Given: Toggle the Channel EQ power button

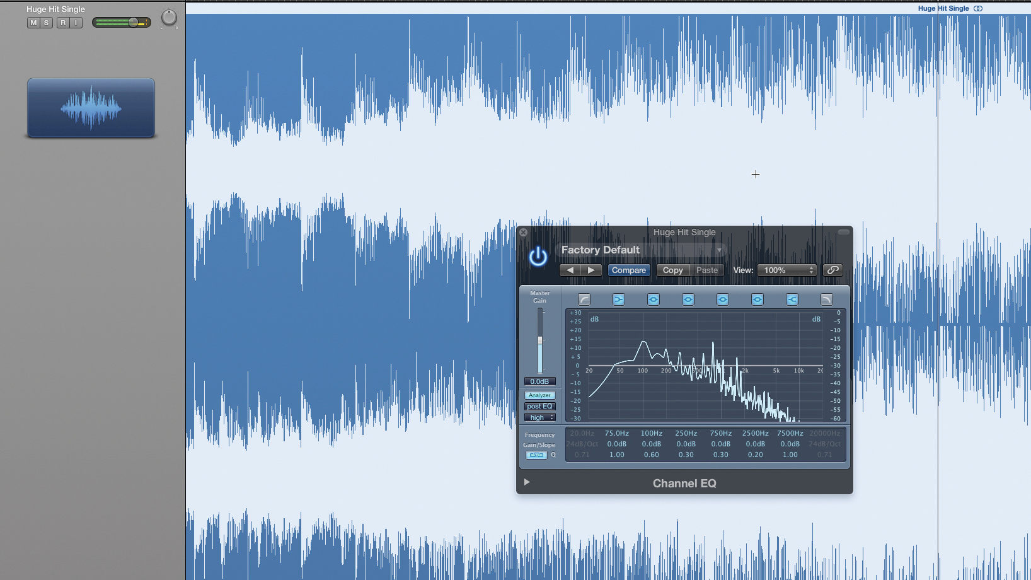Looking at the screenshot, I should [538, 257].
